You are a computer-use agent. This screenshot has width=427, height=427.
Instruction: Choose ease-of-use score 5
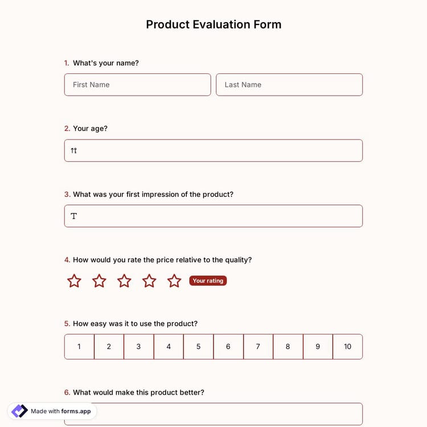[198, 347]
